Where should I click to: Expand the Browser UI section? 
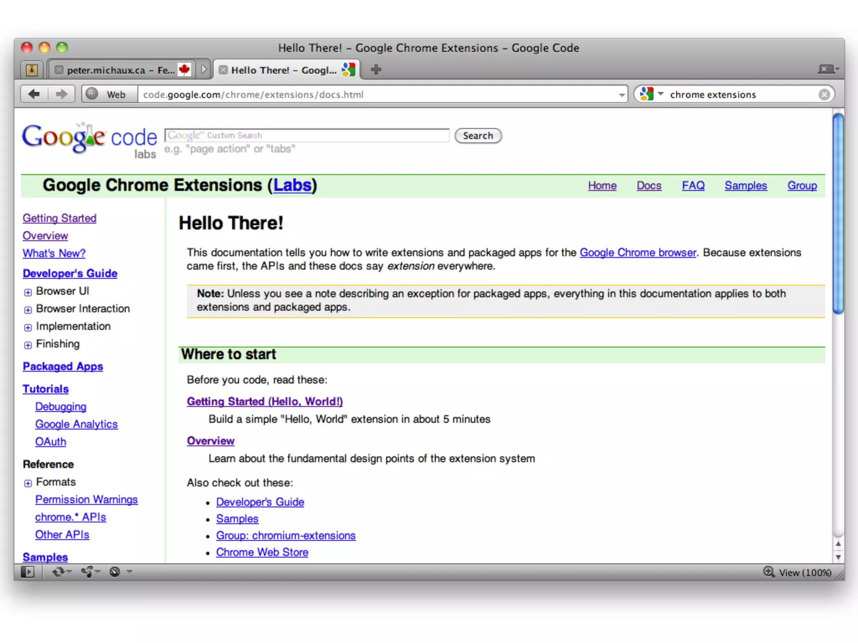click(28, 292)
